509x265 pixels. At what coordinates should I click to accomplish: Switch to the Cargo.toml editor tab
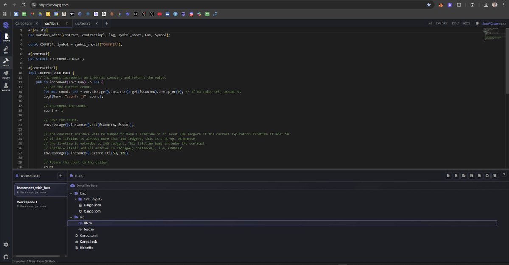[24, 23]
